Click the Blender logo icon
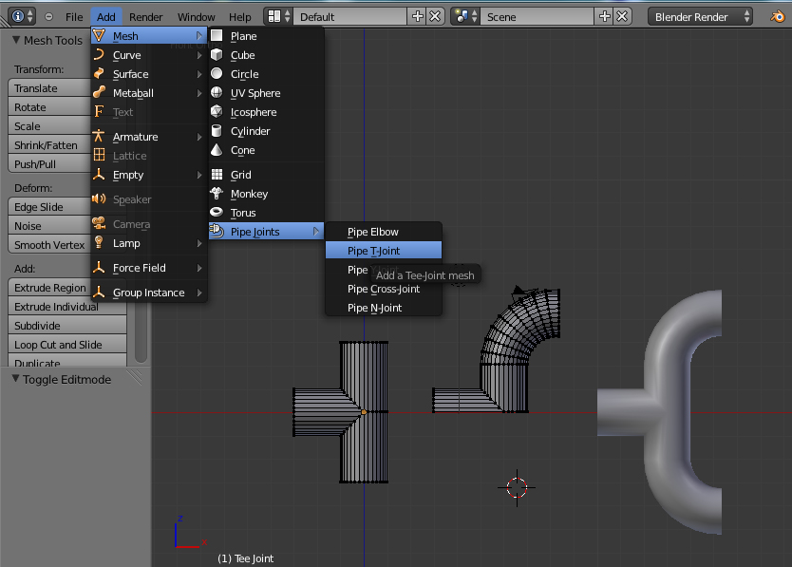The width and height of the screenshot is (792, 567). 777,17
